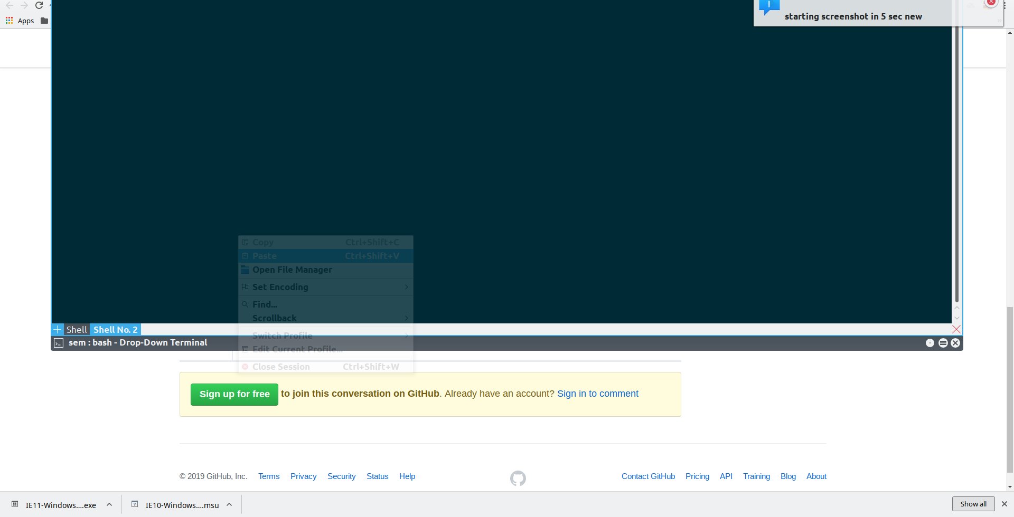Select the Shell No. 2 tab
Screen dimensions: 1014x517
[116, 329]
